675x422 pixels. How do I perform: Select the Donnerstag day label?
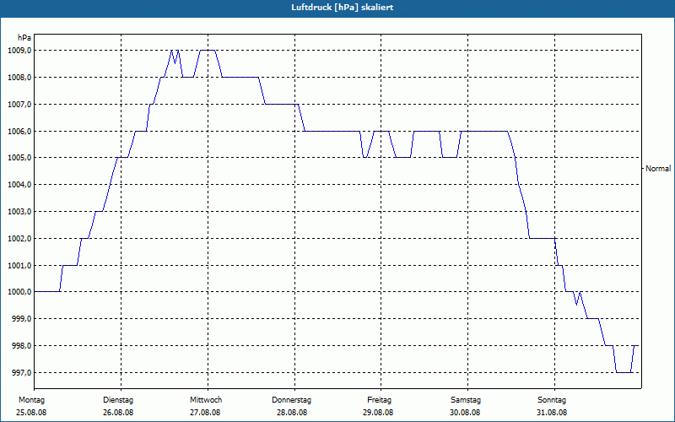[x=291, y=400]
